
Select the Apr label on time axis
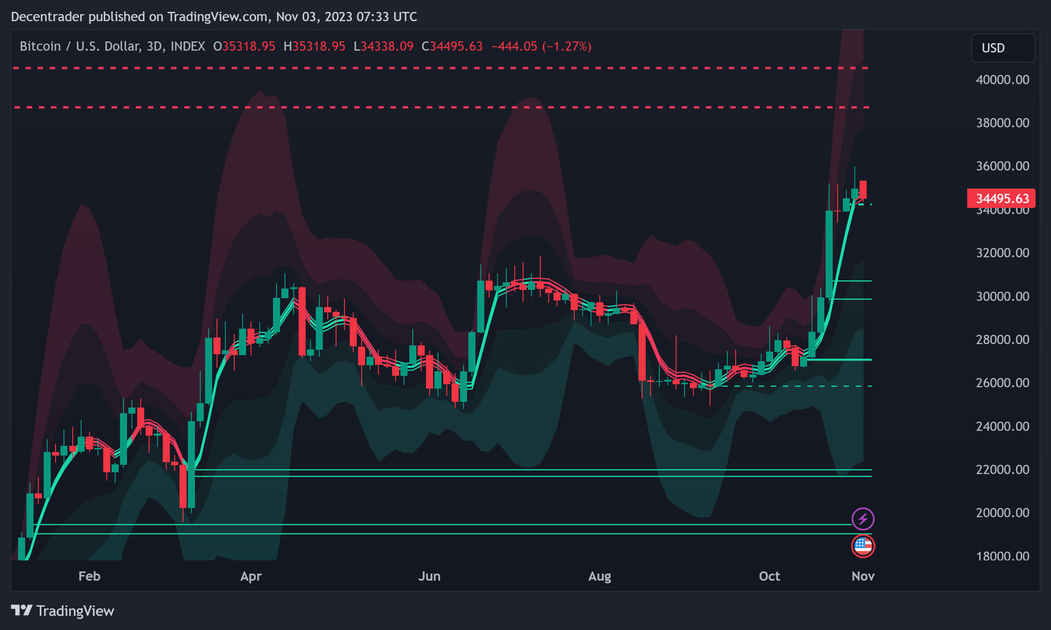[251, 576]
